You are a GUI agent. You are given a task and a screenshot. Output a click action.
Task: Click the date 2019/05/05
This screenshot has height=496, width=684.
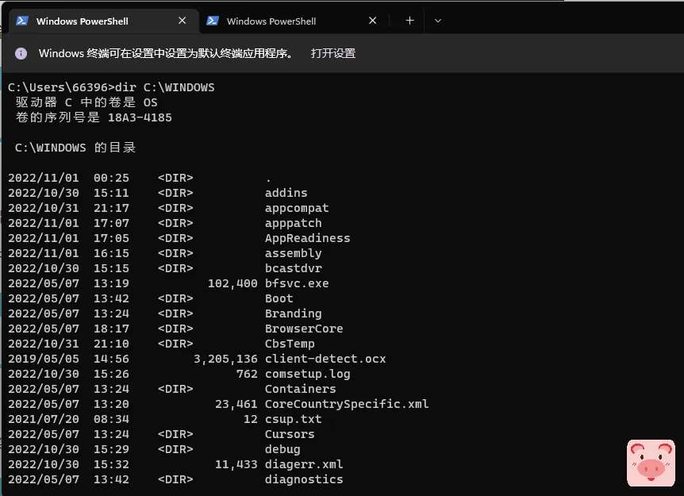coord(44,359)
